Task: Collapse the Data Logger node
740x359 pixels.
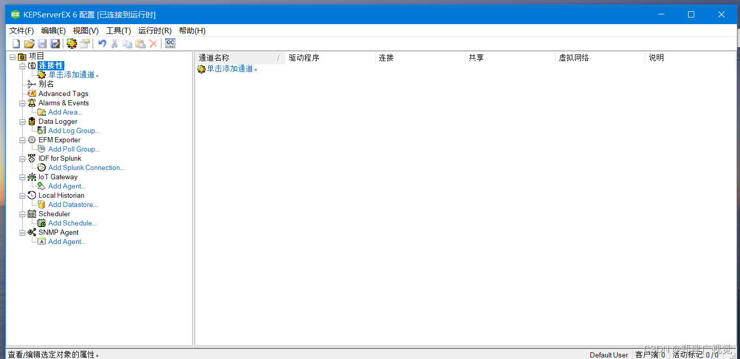Action: tap(22, 122)
